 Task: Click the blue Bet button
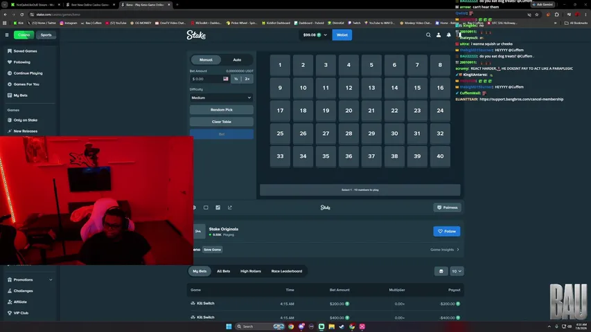coord(221,134)
